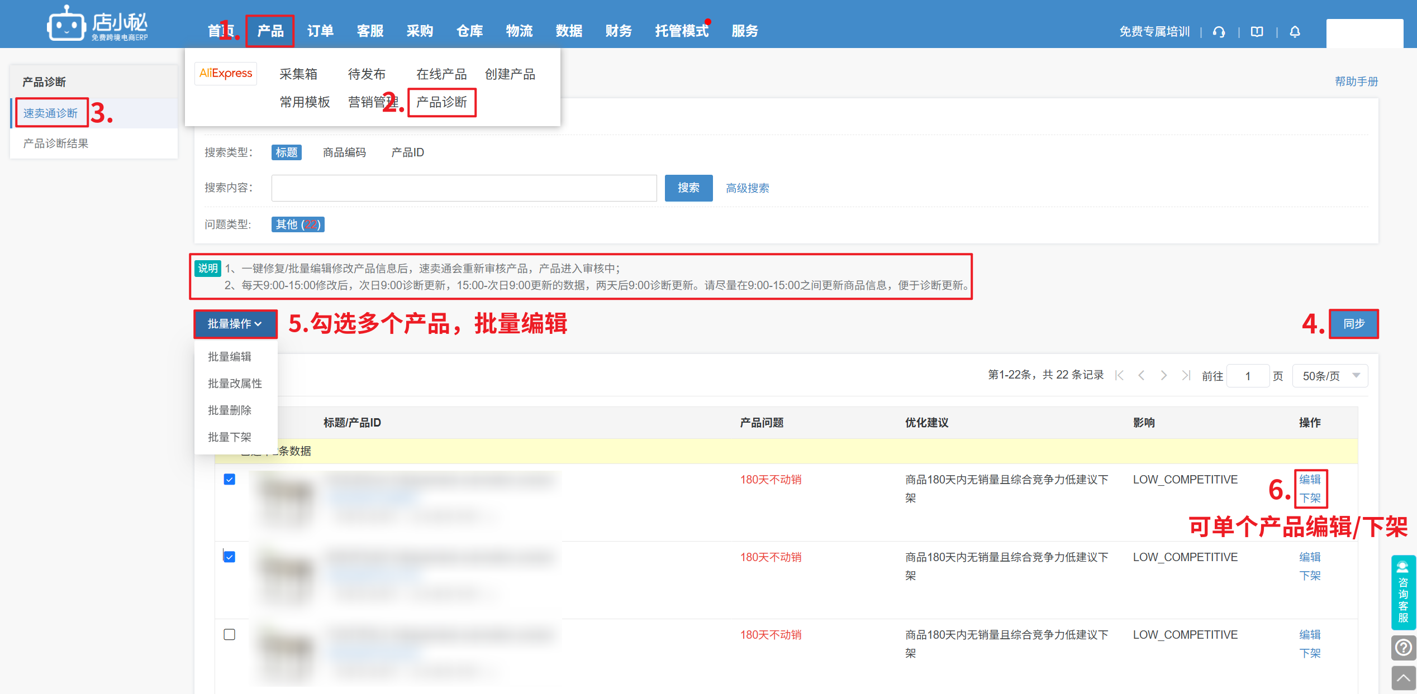Click the 店小秘 robot logo
The image size is (1417, 694).
pyautogui.click(x=66, y=25)
